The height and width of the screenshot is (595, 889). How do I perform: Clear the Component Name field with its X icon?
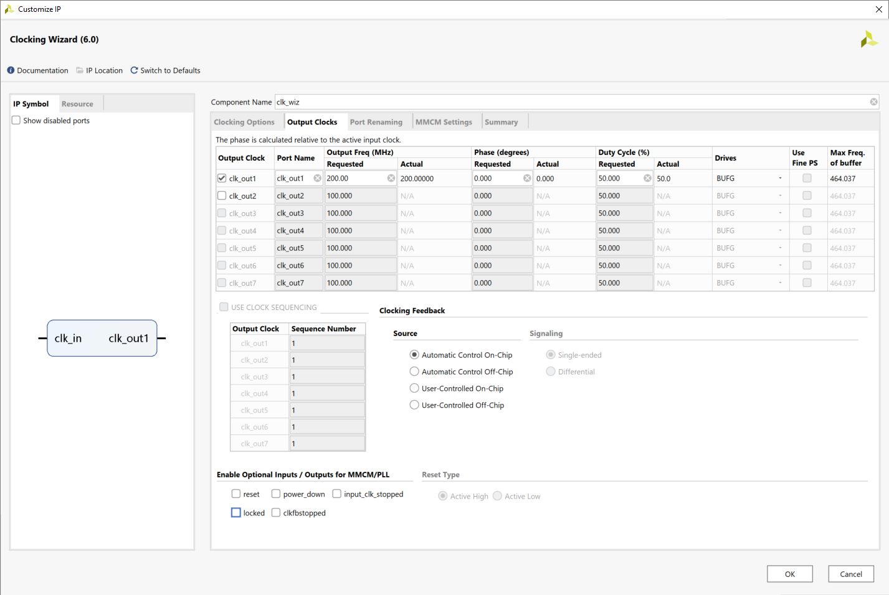(x=873, y=102)
